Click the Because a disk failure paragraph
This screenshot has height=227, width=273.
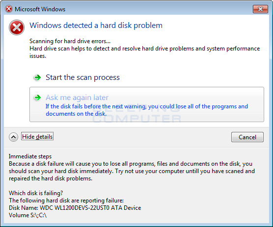132,171
